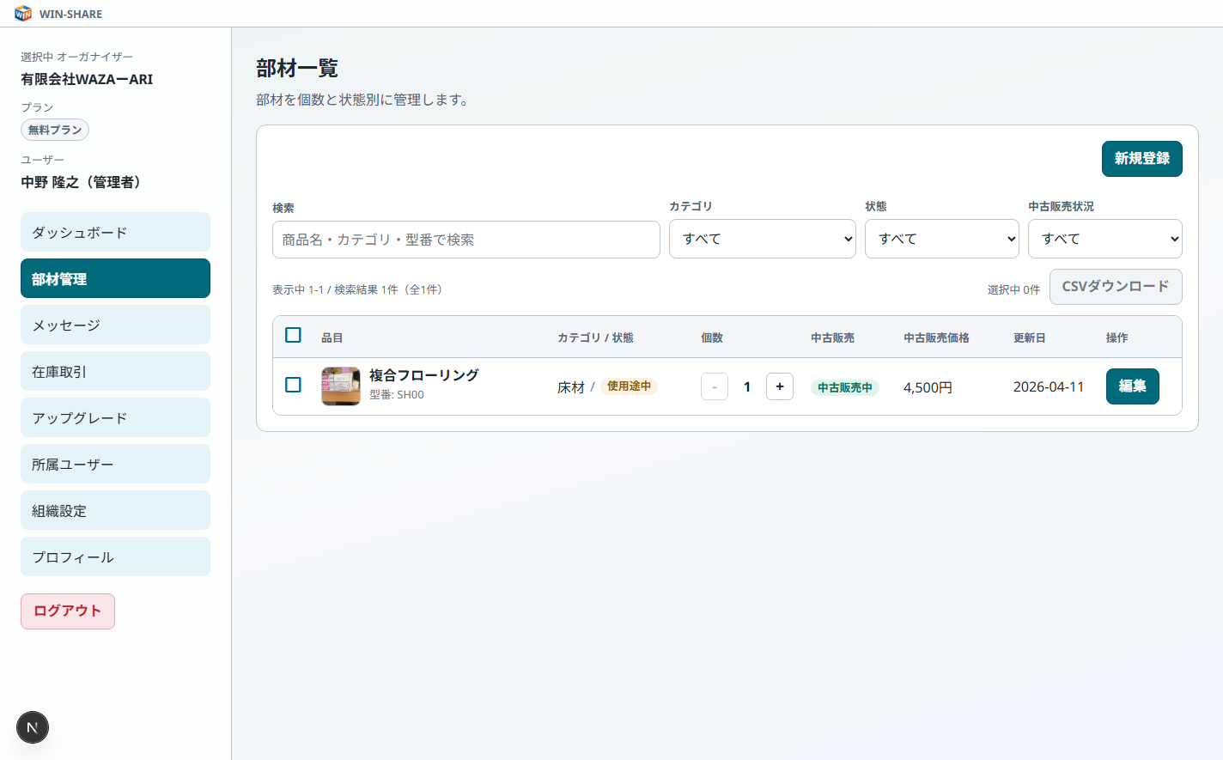Click the 床材 category text

(571, 387)
